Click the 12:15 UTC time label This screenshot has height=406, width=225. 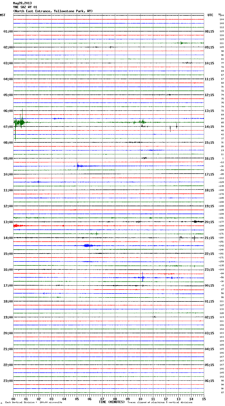click(209, 95)
